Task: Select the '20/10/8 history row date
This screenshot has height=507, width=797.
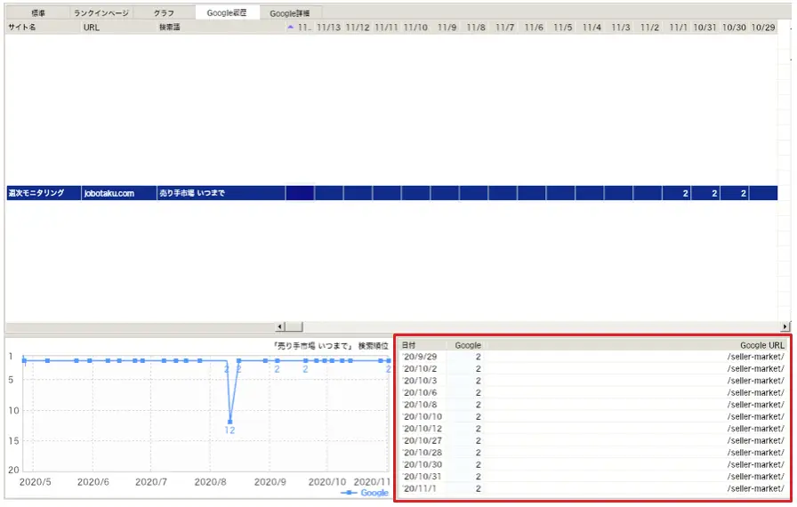Action: (420, 405)
